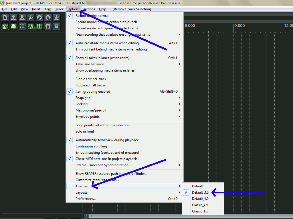This screenshot has height=219, width=293.
Task: Click Show REAPER resource path entry
Action: click(124, 174)
